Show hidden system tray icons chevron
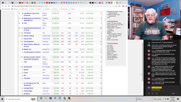181x102 pixels. coord(163,99)
